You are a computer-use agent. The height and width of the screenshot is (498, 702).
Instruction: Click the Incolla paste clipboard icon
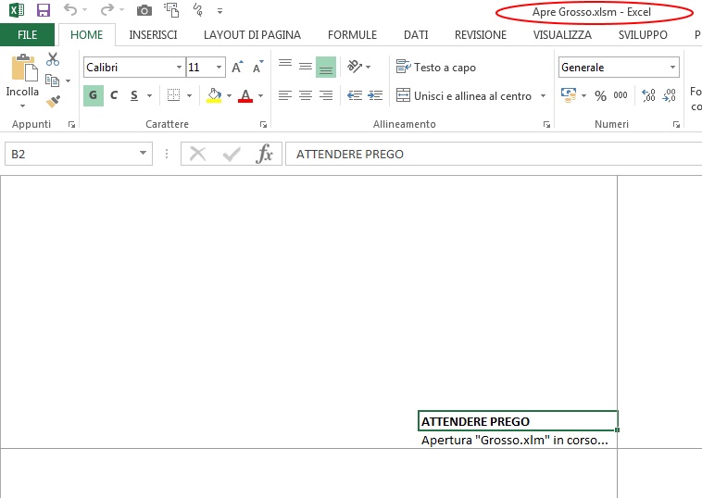click(x=24, y=68)
